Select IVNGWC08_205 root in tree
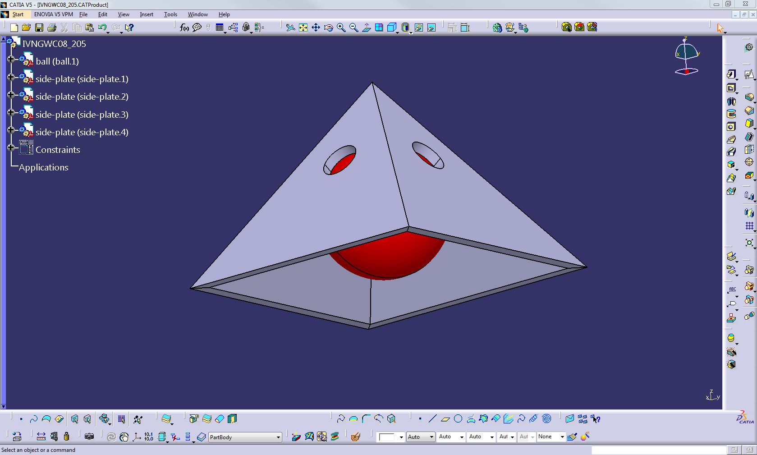Image resolution: width=757 pixels, height=455 pixels. [x=54, y=44]
